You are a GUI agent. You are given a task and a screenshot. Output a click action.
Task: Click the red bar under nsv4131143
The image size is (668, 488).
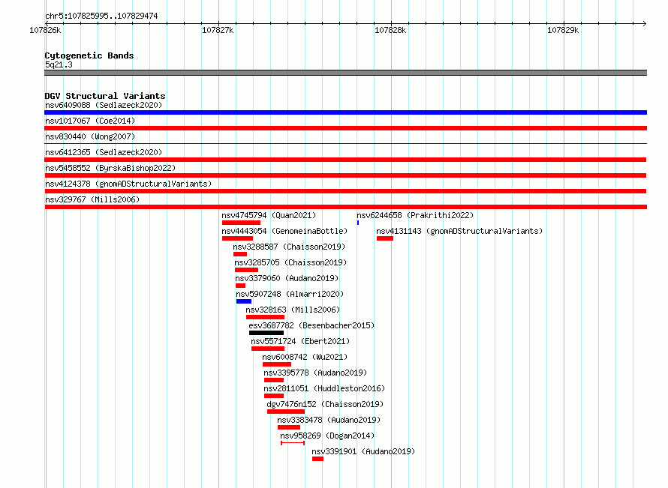(385, 238)
